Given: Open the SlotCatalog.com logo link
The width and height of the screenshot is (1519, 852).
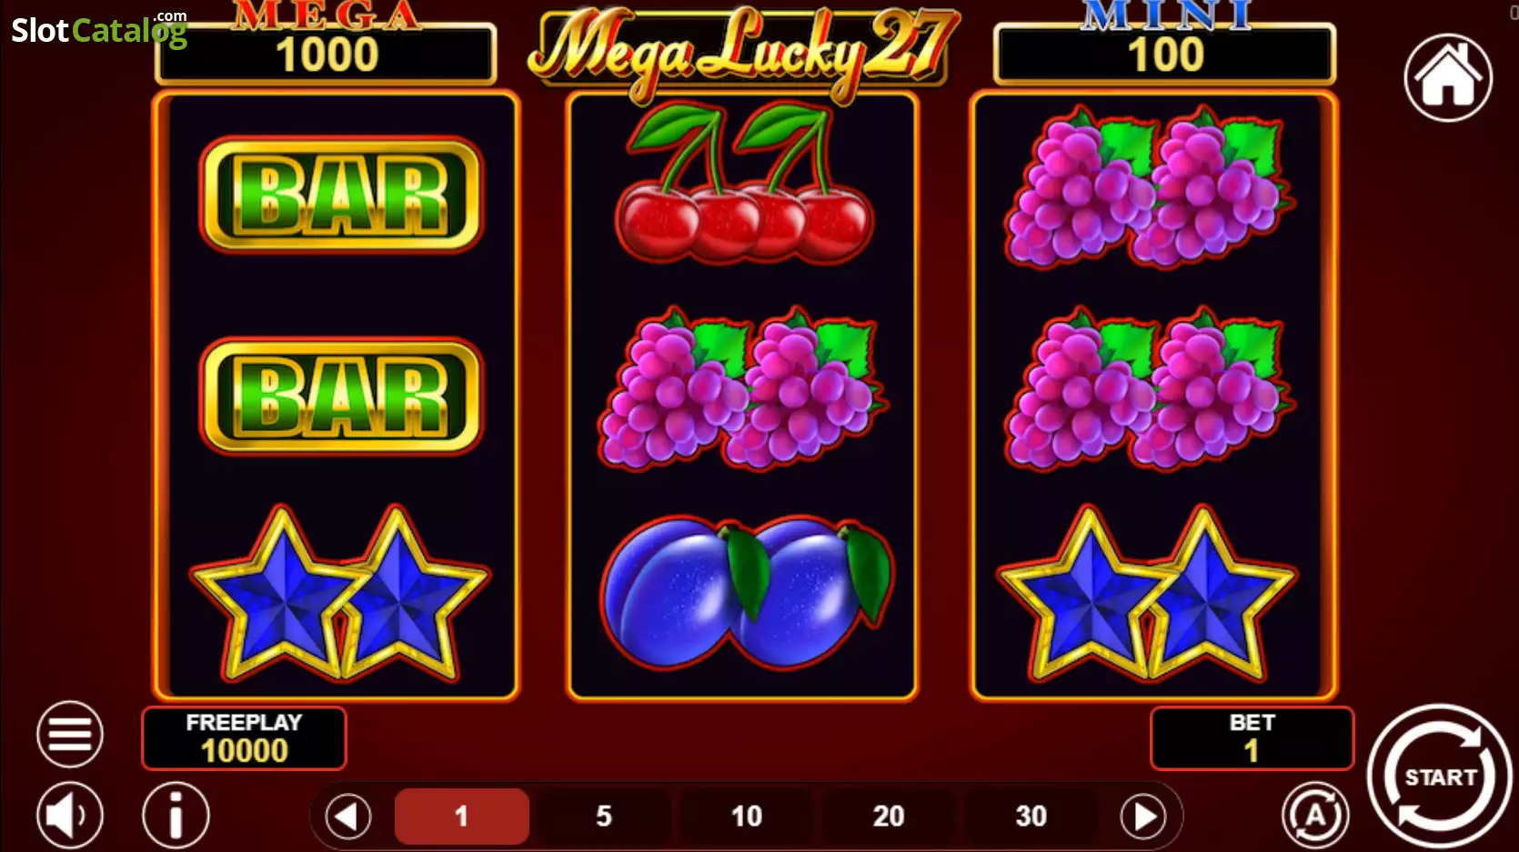Looking at the screenshot, I should point(99,29).
